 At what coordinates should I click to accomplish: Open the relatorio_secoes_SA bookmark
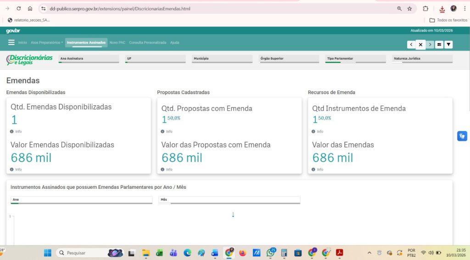click(x=29, y=20)
